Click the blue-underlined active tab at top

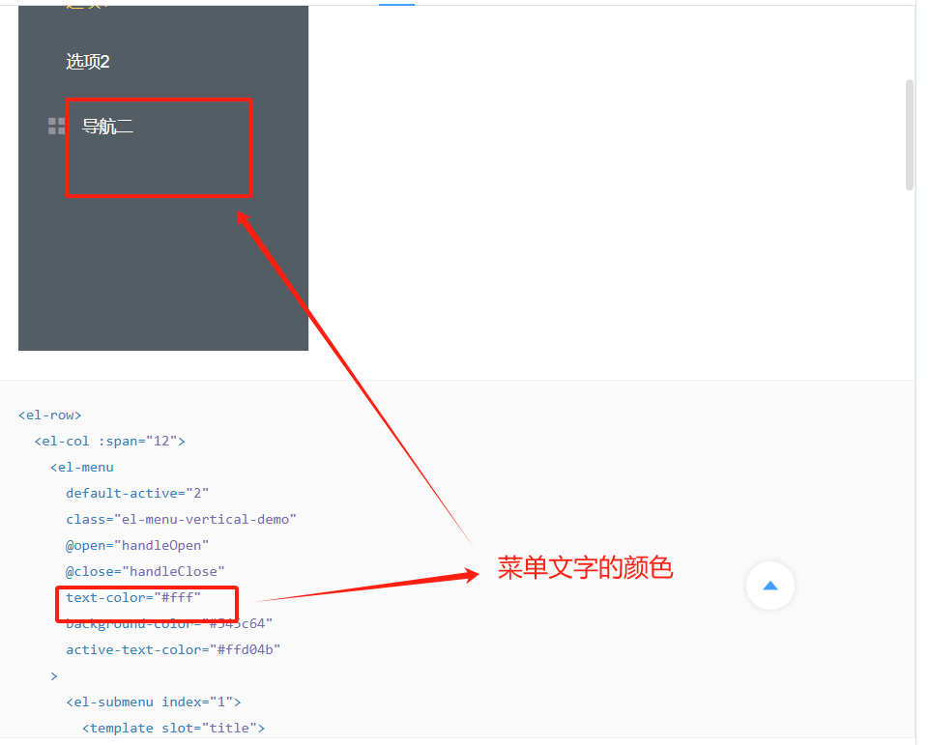396,3
